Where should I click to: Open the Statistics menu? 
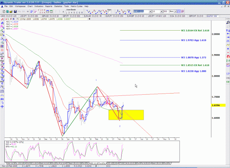coord(58,6)
